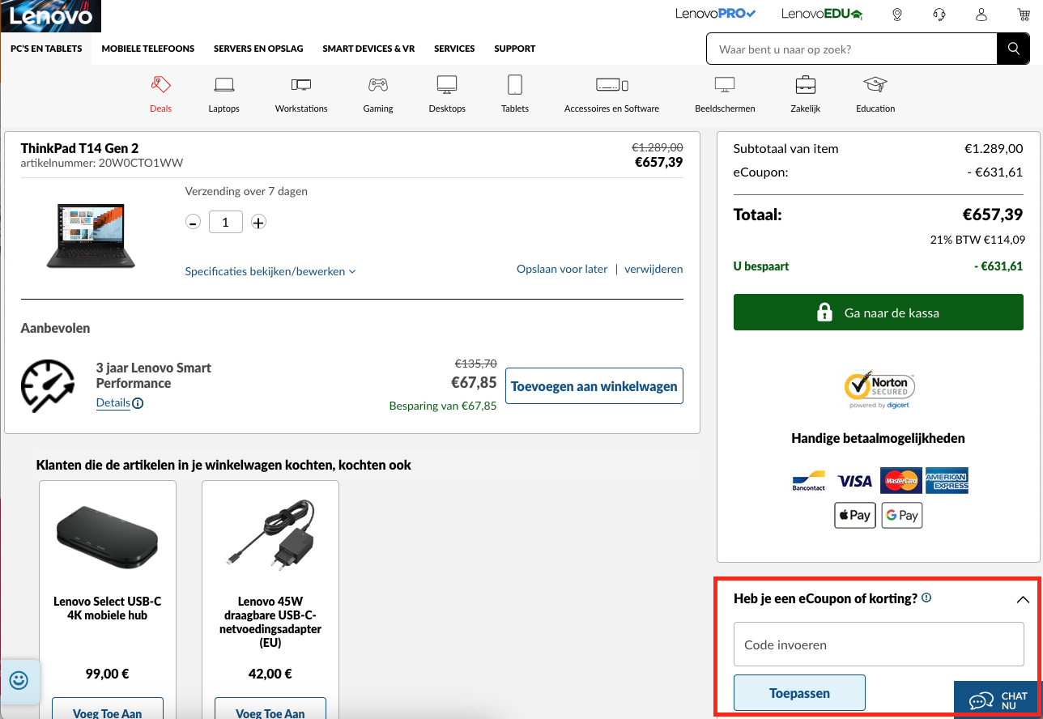Screen dimensions: 1043x719
Task: Click the search magnifier button
Action: tap(1013, 49)
